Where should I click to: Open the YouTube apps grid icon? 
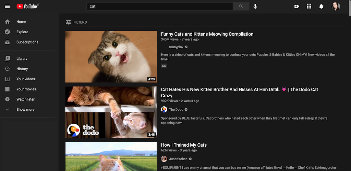(x=309, y=6)
